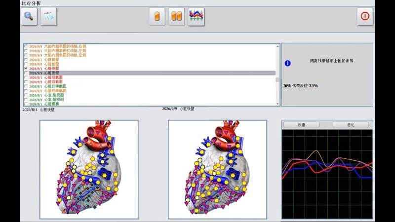Screen dimensions: 395x222
Task: Tick checkbox for 2026/8/1 心脏纵截面
Action: [x=26, y=77]
